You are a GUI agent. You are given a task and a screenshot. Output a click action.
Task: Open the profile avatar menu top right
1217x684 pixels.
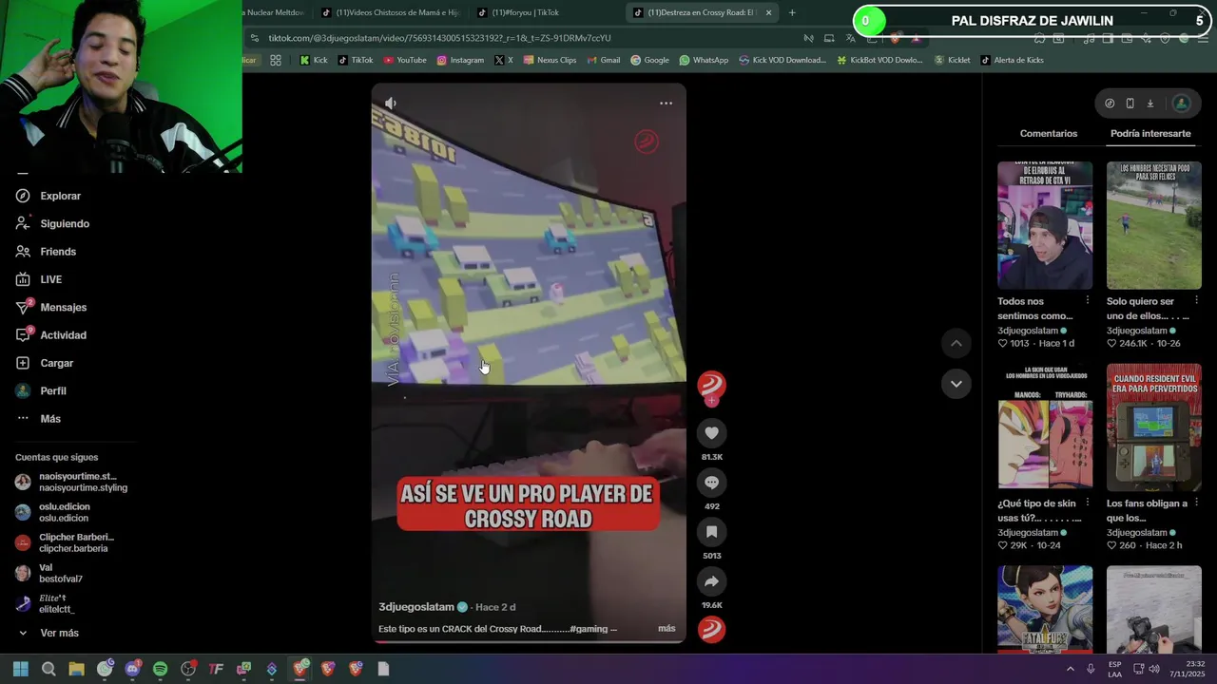tap(1182, 104)
